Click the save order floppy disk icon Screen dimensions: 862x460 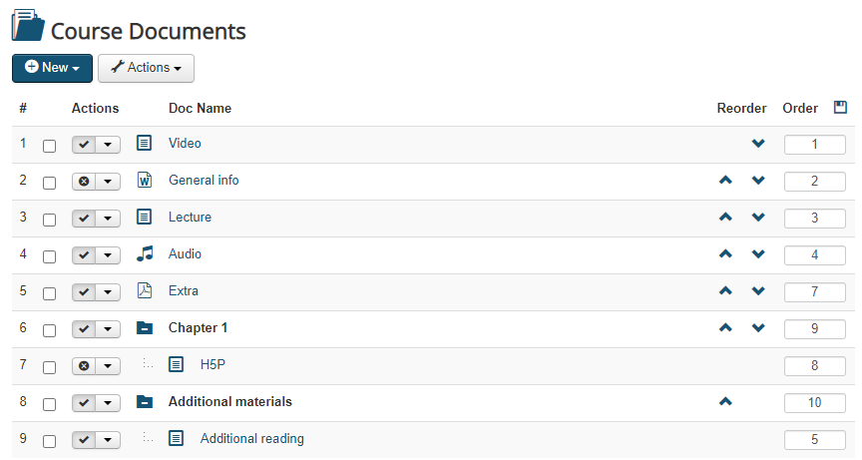(x=840, y=108)
